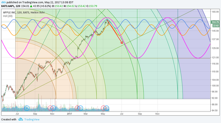
Task: Click the 129.00 price axis label
Action: point(215,48)
